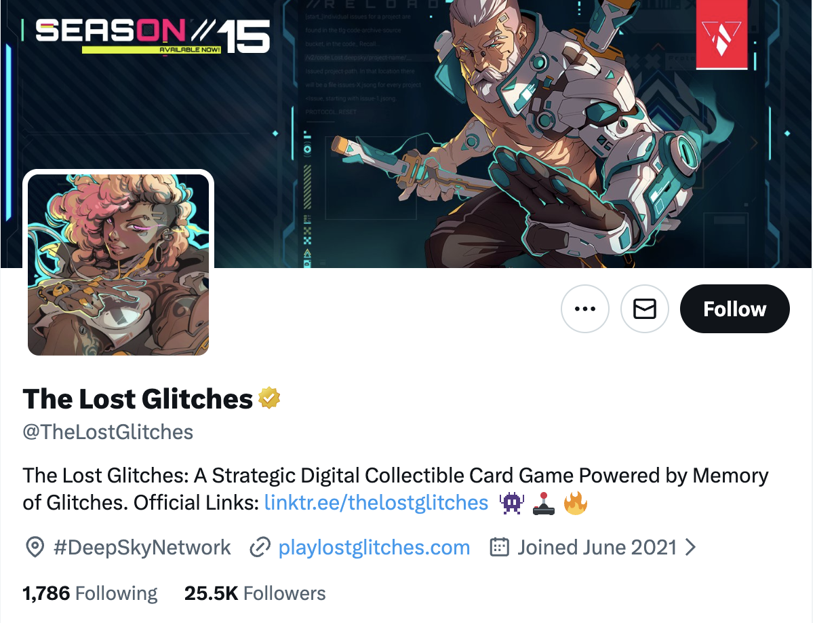Open the three-dot more options menu
Viewport: 815px width, 623px height.
point(585,309)
